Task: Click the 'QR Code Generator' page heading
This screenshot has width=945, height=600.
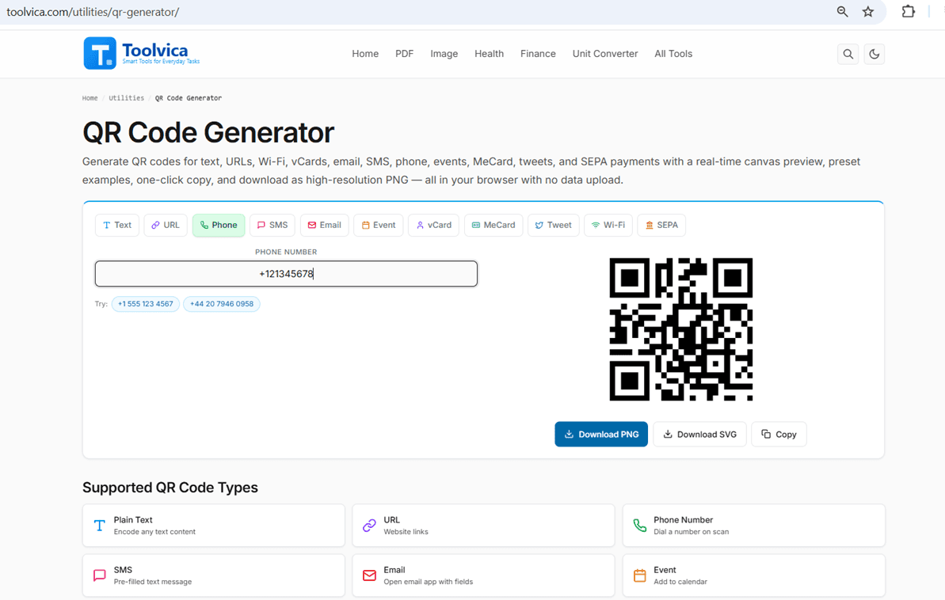Action: 208,132
